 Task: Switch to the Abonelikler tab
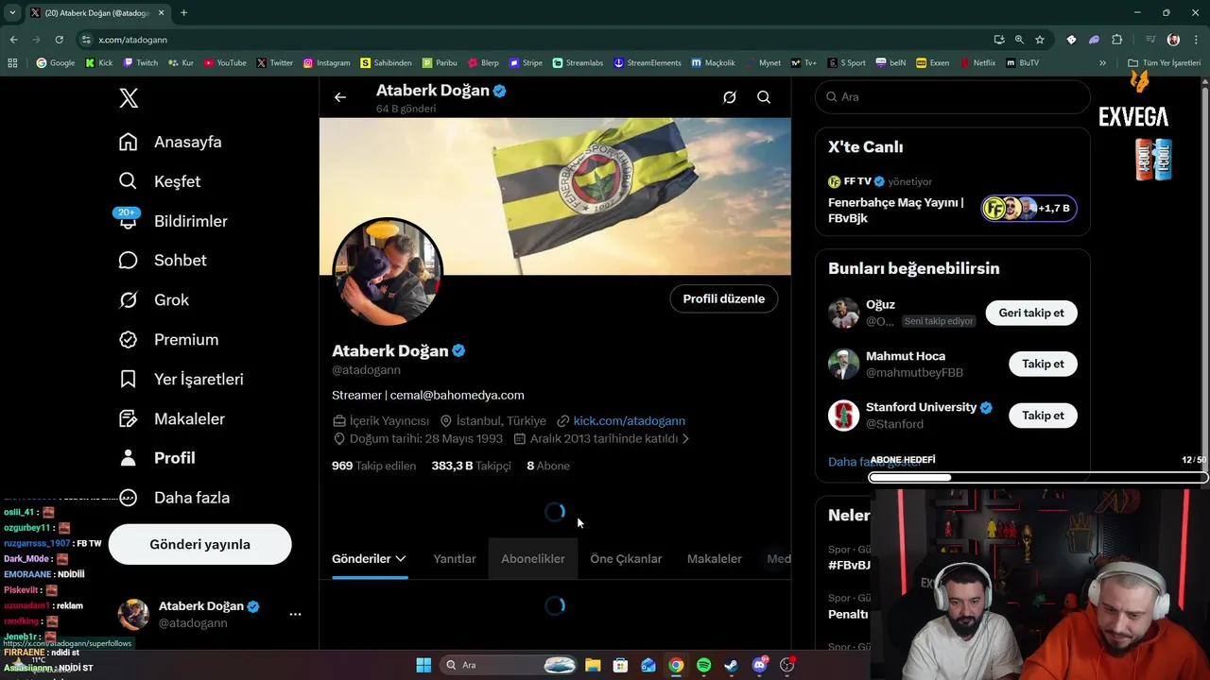pyautogui.click(x=533, y=559)
